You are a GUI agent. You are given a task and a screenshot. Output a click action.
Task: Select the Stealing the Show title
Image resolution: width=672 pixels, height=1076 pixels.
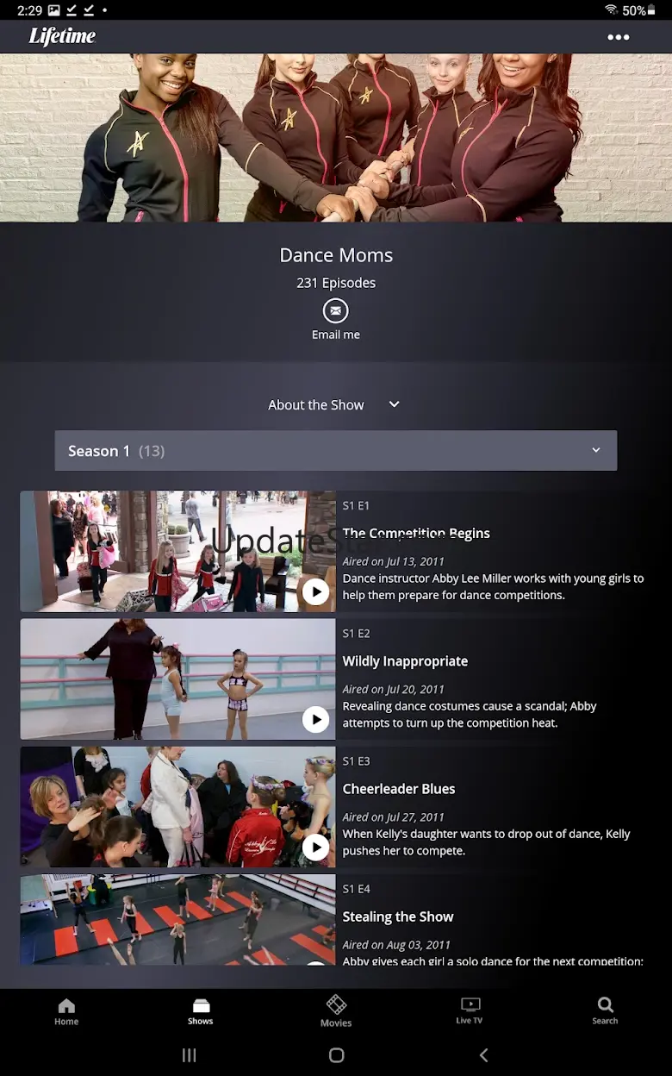tap(398, 916)
